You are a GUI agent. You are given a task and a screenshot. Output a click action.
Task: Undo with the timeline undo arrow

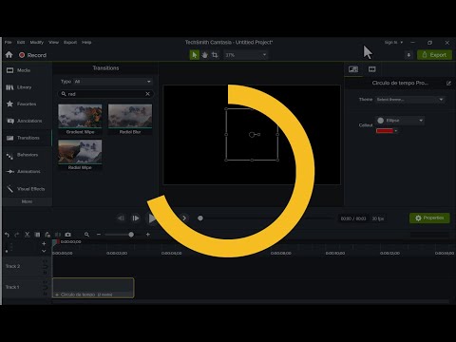[x=7, y=235]
